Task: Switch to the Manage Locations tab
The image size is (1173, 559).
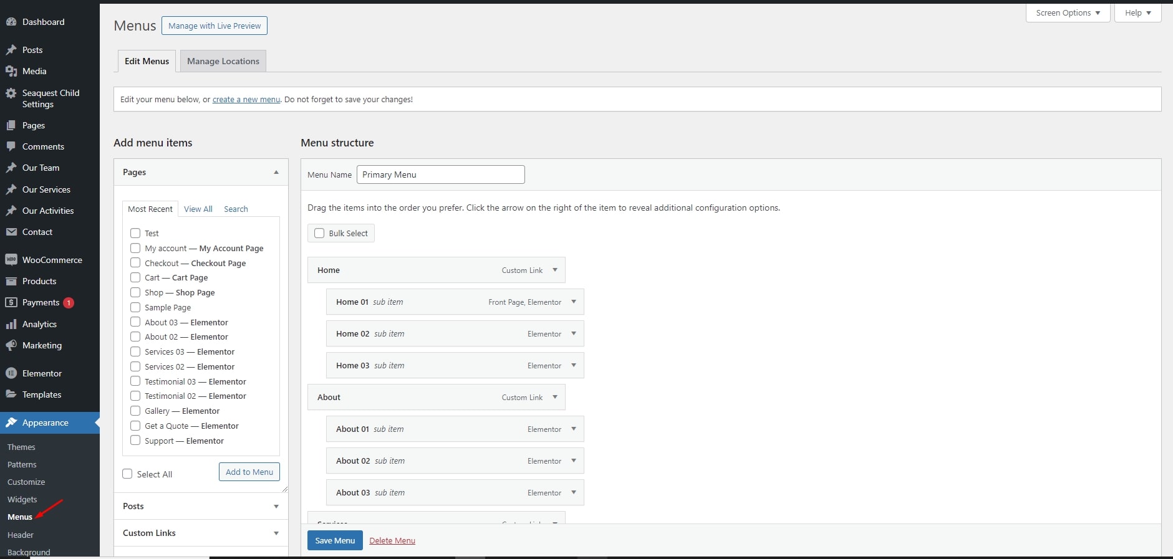Action: pos(223,61)
